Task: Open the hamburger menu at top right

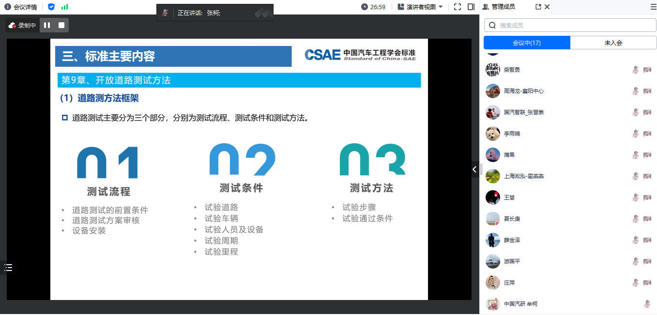Action: [653, 7]
